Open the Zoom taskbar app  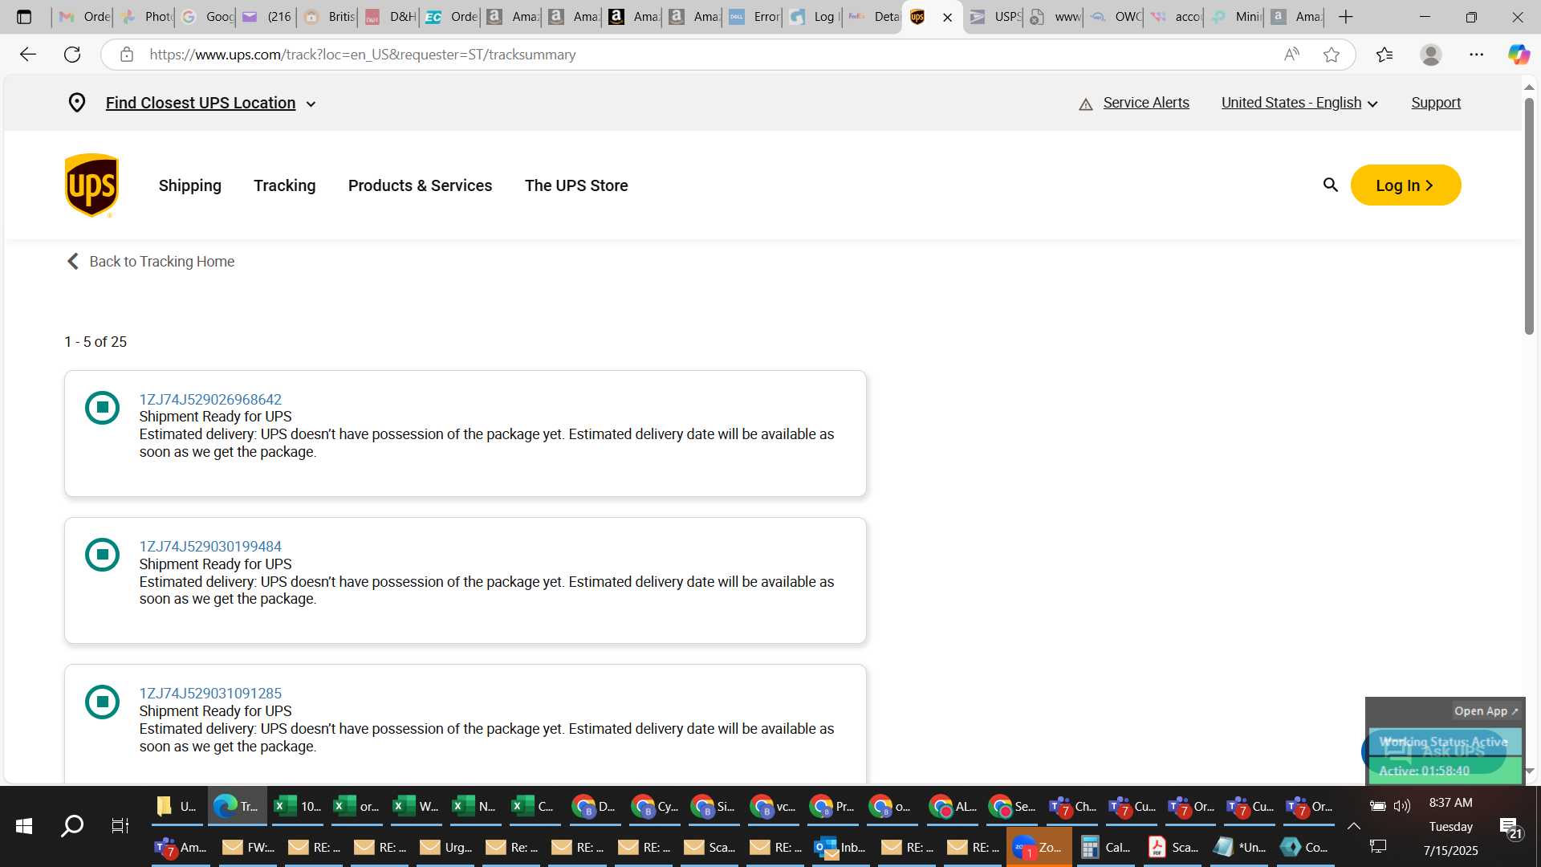tap(1039, 847)
